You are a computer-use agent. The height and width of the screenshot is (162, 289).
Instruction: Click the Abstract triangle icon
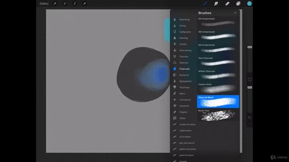[175, 63]
